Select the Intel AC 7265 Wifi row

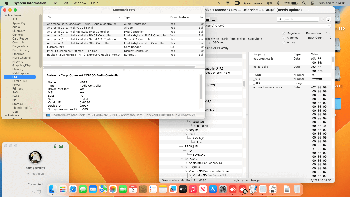pos(124,28)
